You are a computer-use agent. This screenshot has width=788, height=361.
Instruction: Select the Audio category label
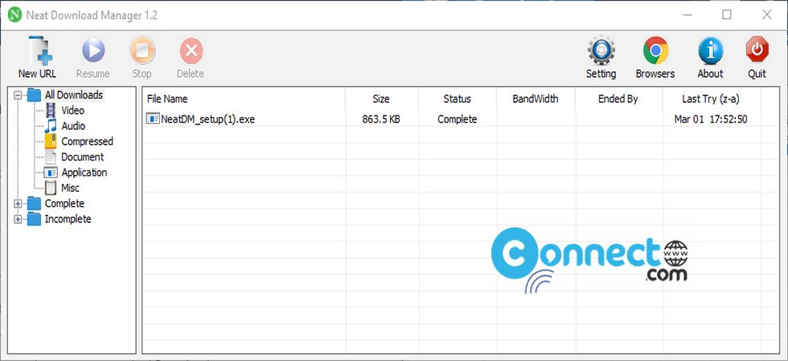(73, 126)
